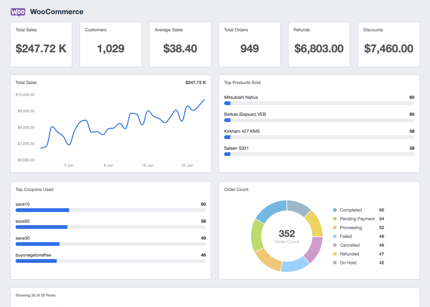This screenshot has height=307, width=430.
Task: Select the Customers summary card
Action: (110, 44)
